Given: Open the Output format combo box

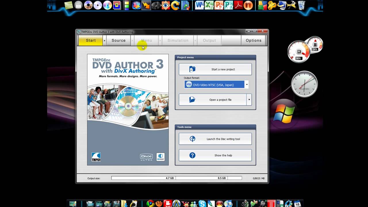Looking at the screenshot, I should (x=216, y=85).
